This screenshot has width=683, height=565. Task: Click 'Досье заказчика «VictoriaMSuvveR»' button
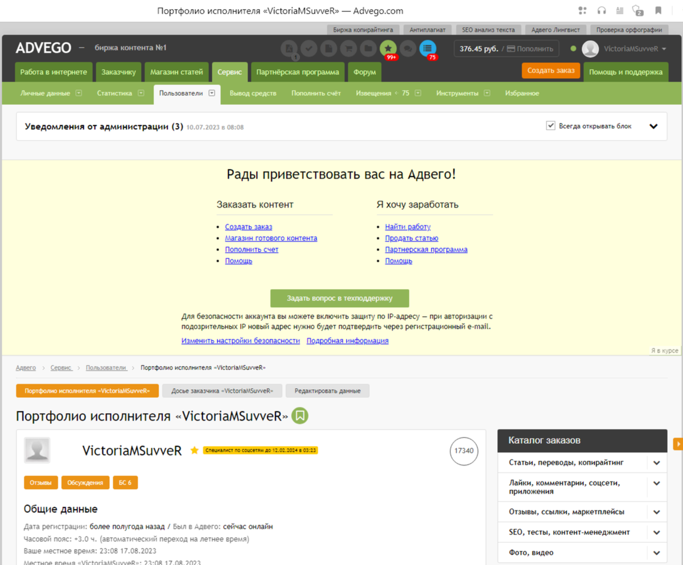[x=222, y=391]
